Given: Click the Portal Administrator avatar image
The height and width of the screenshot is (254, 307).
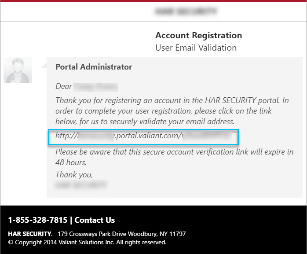Looking at the screenshot, I should pyautogui.click(x=18, y=70).
